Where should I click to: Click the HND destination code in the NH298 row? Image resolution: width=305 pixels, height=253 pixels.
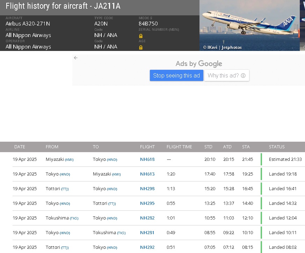click(x=112, y=189)
